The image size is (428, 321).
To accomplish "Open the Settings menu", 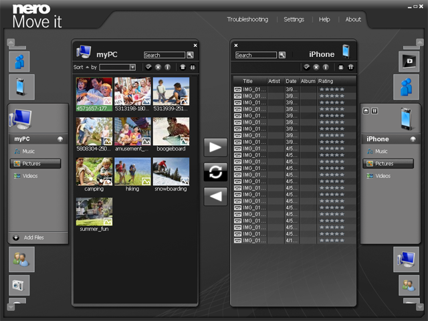I will [294, 19].
